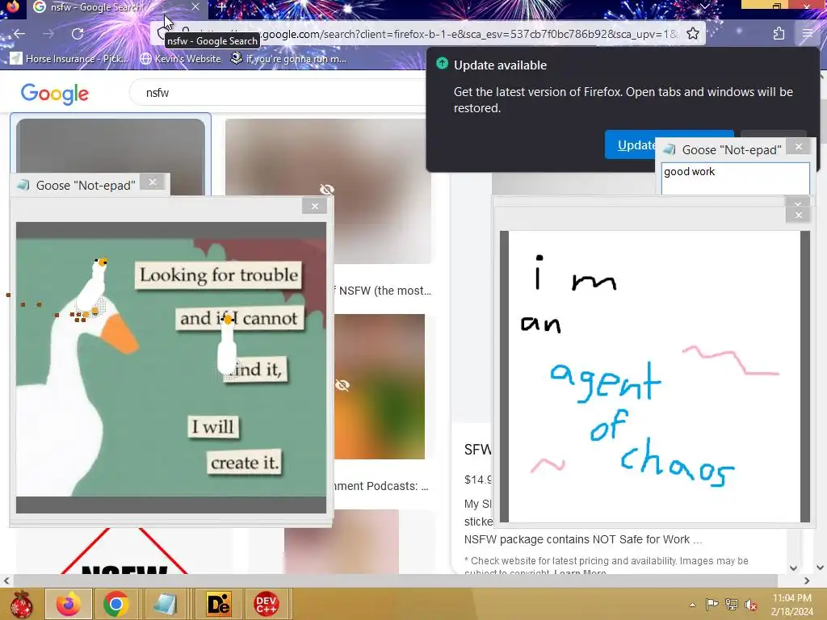827x620 pixels.
Task: Launch Dev-C++ from the taskbar
Action: (267, 604)
